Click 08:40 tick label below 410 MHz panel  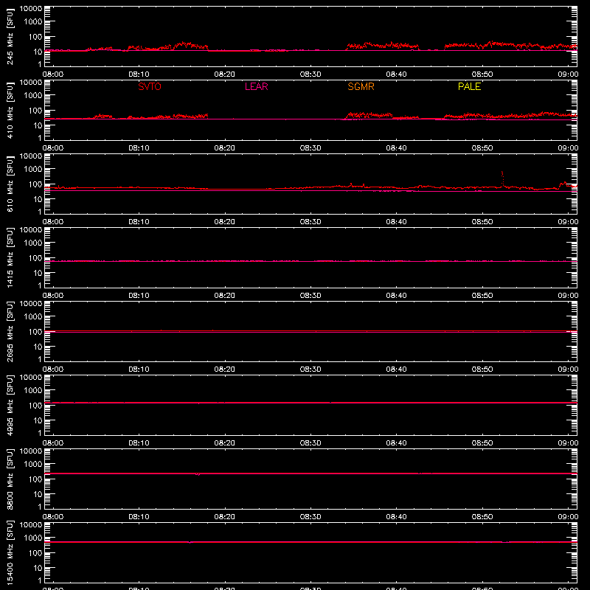tap(396, 148)
